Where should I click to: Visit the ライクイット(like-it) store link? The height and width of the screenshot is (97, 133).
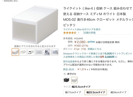82,29
